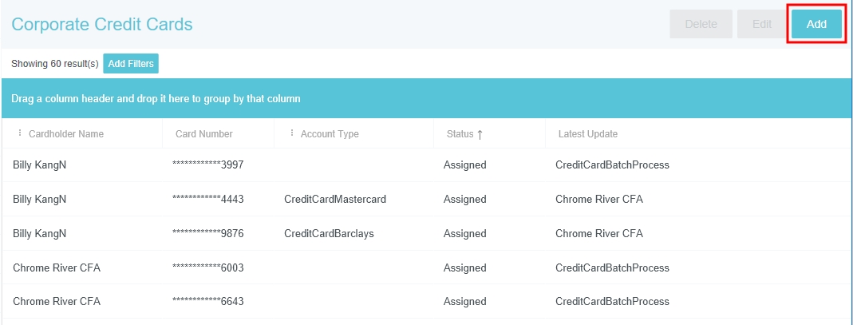Click the Cardholder Name header label
The width and height of the screenshot is (853, 325).
66,134
